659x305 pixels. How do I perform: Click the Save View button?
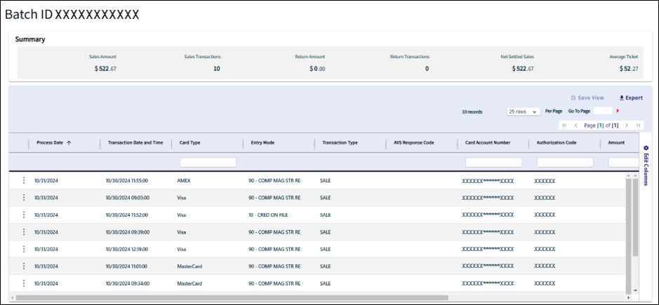pos(587,98)
